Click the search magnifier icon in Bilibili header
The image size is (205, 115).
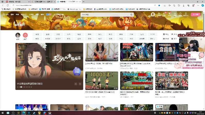(131, 15)
